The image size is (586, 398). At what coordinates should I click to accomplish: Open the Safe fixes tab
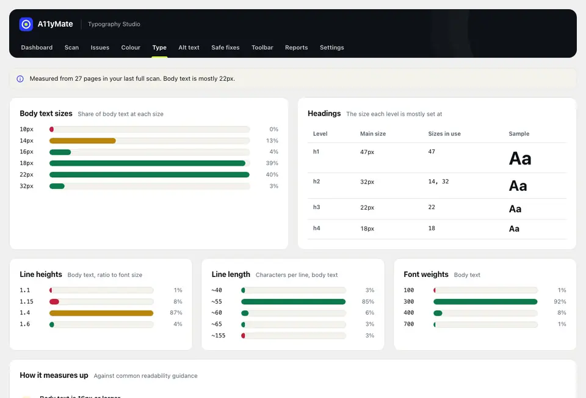point(225,48)
